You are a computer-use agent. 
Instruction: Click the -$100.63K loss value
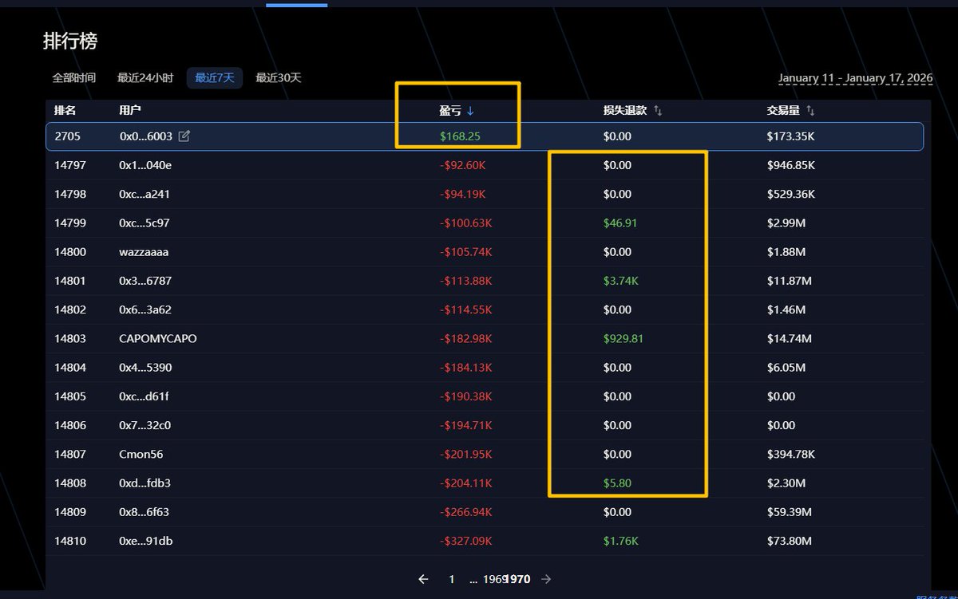click(x=466, y=223)
